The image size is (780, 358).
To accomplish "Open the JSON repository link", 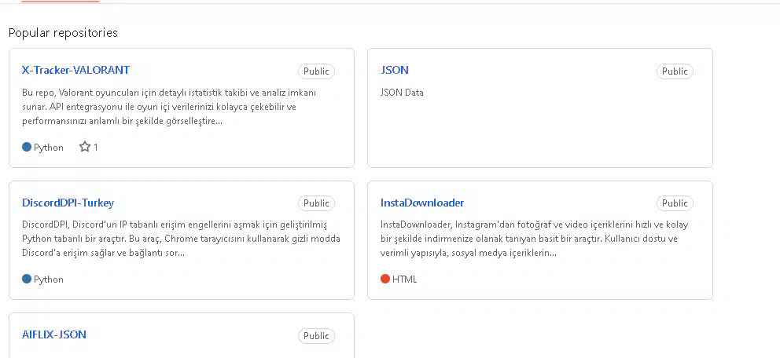I will tap(395, 70).
